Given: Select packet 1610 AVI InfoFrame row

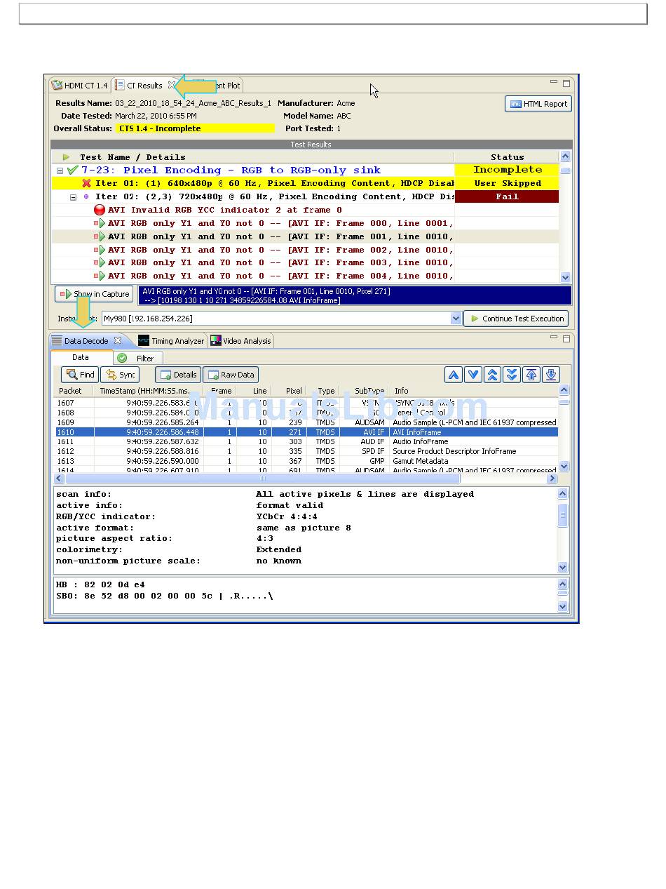Looking at the screenshot, I should [x=306, y=432].
